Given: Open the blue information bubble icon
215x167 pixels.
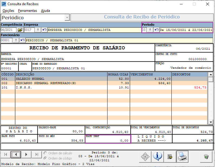Looking at the screenshot, I should click(157, 157).
